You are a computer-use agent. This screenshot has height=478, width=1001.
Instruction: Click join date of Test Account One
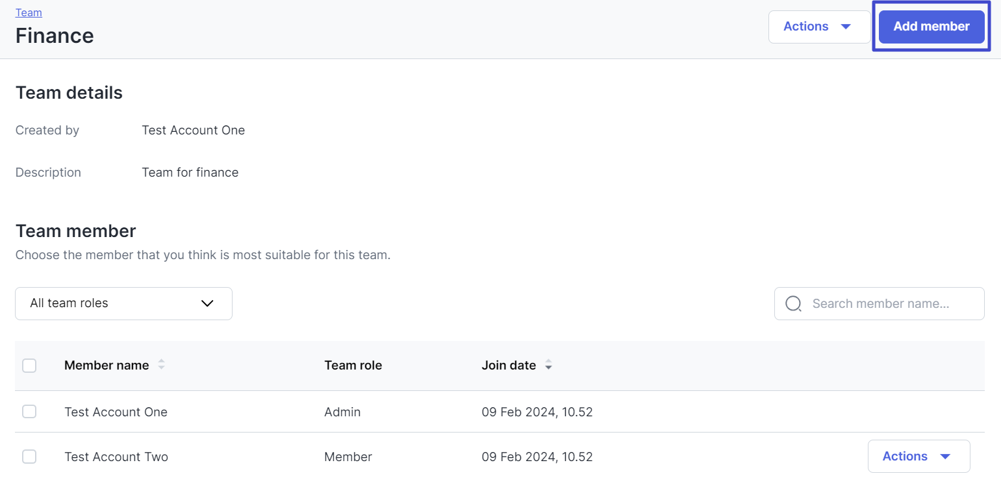coord(537,412)
